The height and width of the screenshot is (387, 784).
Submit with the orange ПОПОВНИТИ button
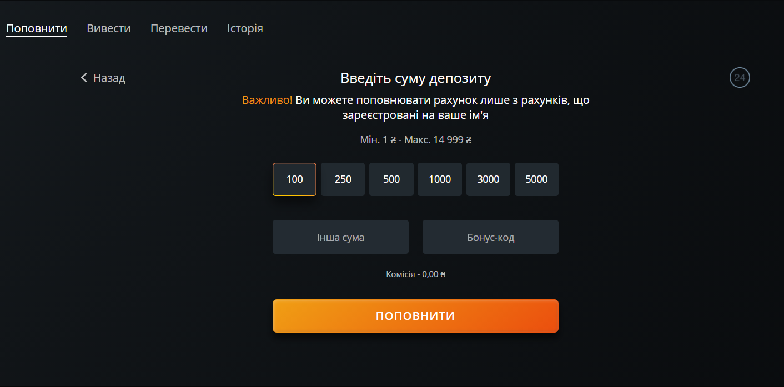coord(415,316)
